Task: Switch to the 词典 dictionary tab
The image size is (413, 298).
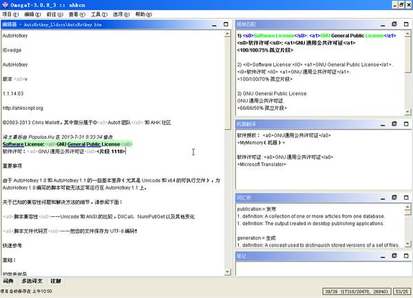Action: [x=8, y=281]
